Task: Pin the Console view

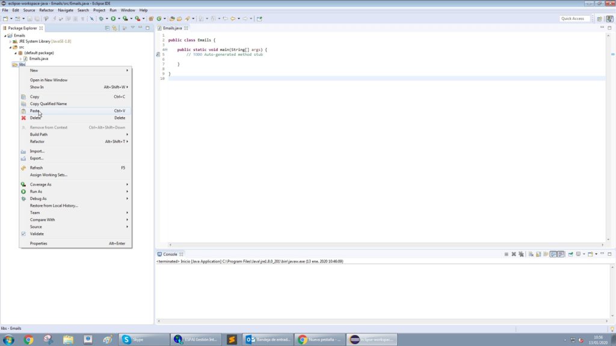Action: 571,253
